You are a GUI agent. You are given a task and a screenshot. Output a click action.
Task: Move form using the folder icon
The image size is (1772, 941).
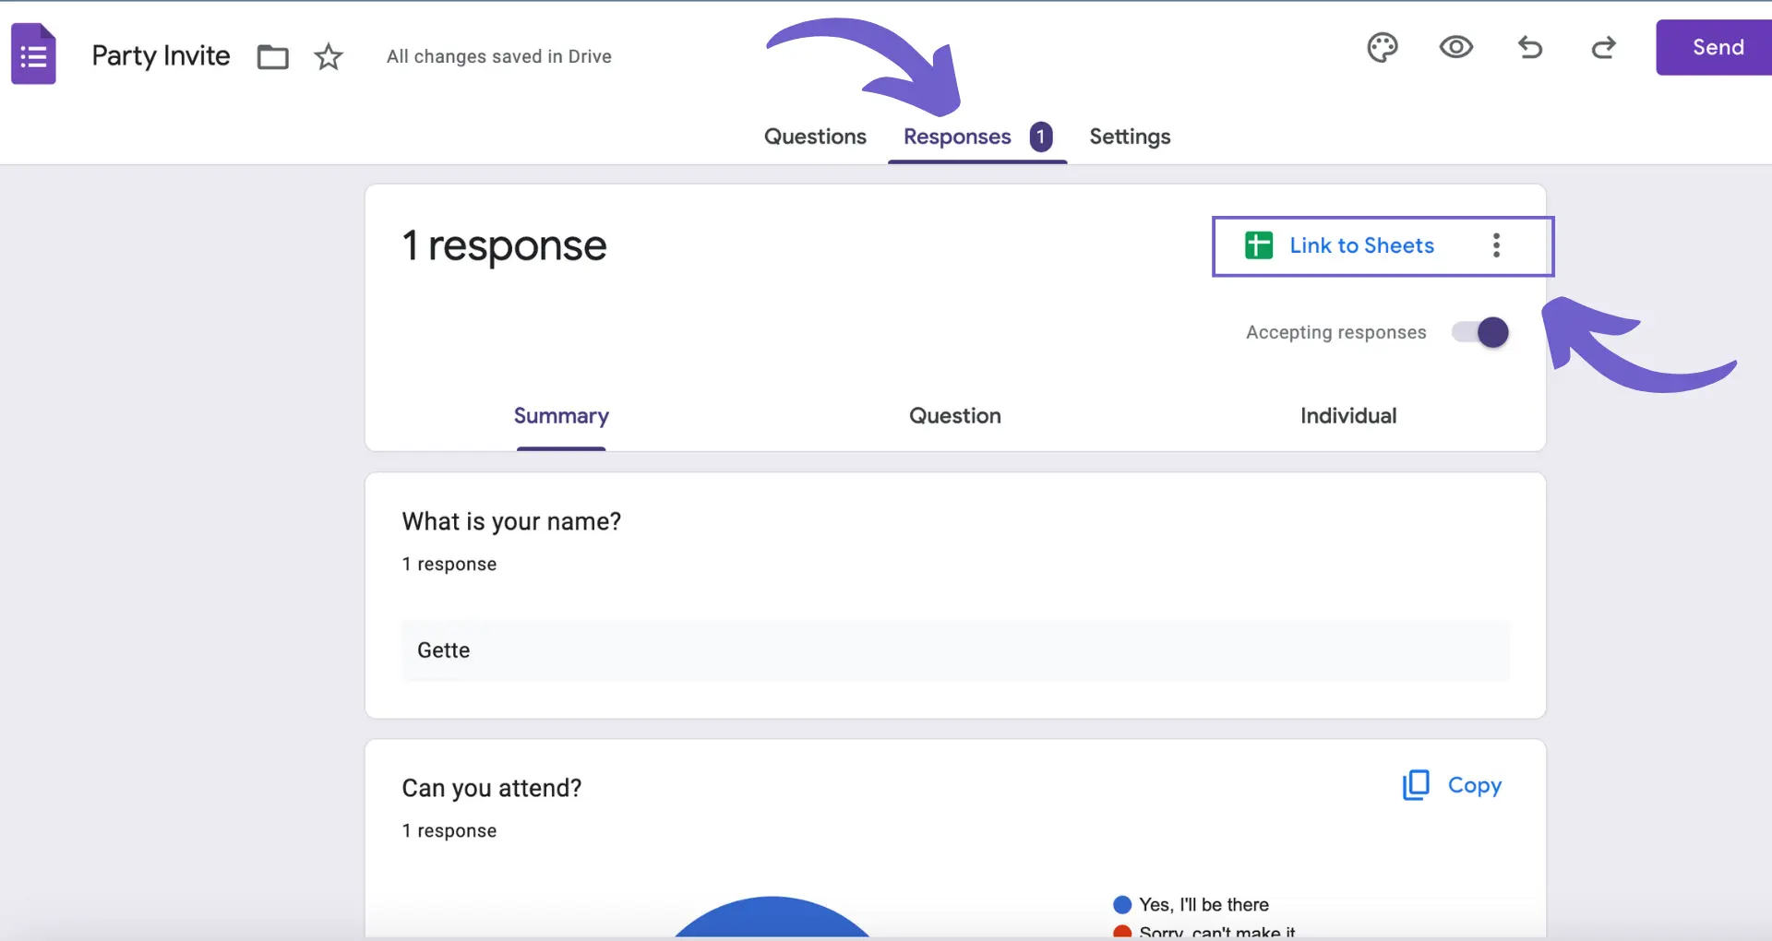pyautogui.click(x=272, y=57)
